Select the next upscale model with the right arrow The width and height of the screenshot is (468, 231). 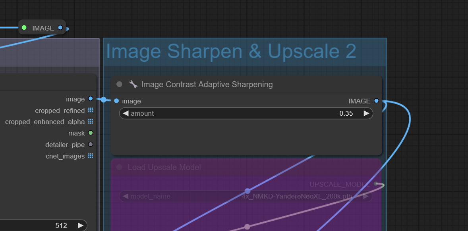[366, 196]
